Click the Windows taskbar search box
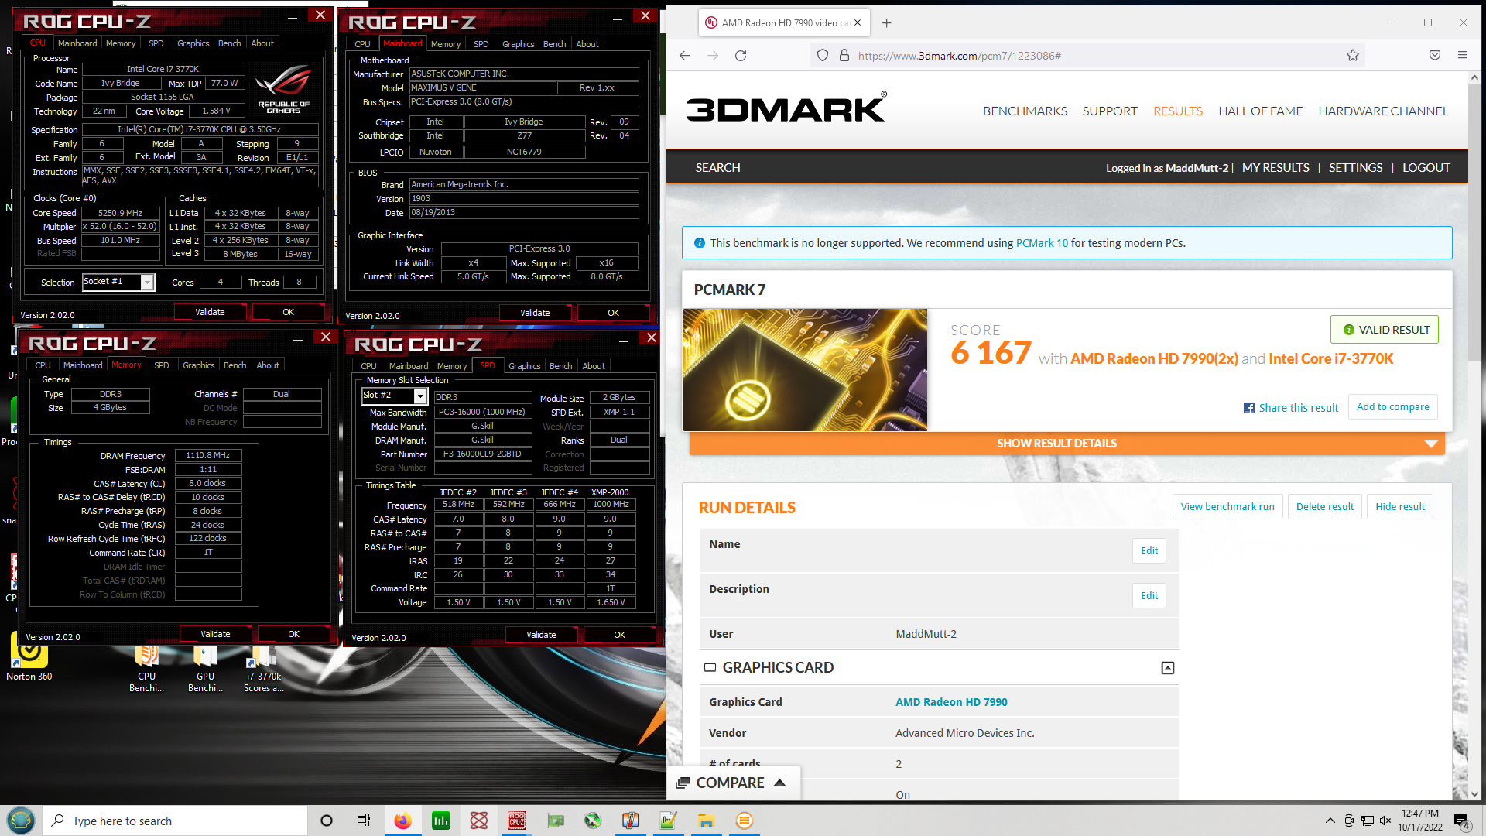1486x836 pixels. pos(175,821)
